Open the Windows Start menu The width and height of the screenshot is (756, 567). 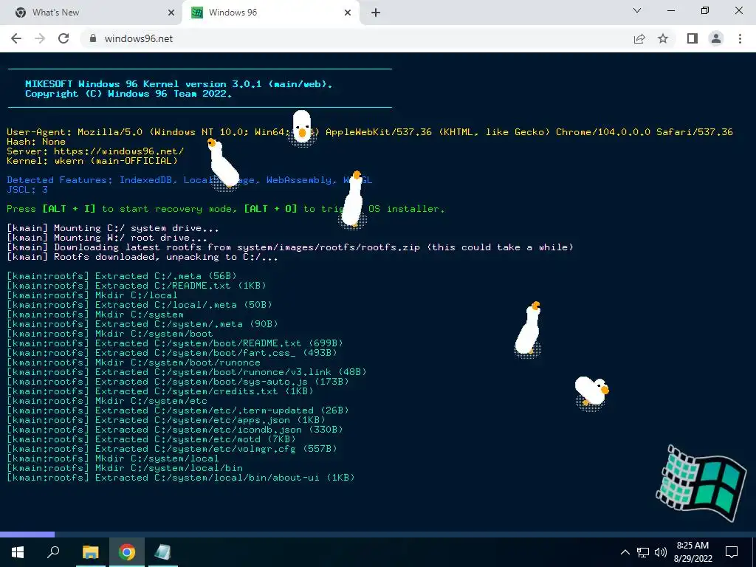point(18,552)
